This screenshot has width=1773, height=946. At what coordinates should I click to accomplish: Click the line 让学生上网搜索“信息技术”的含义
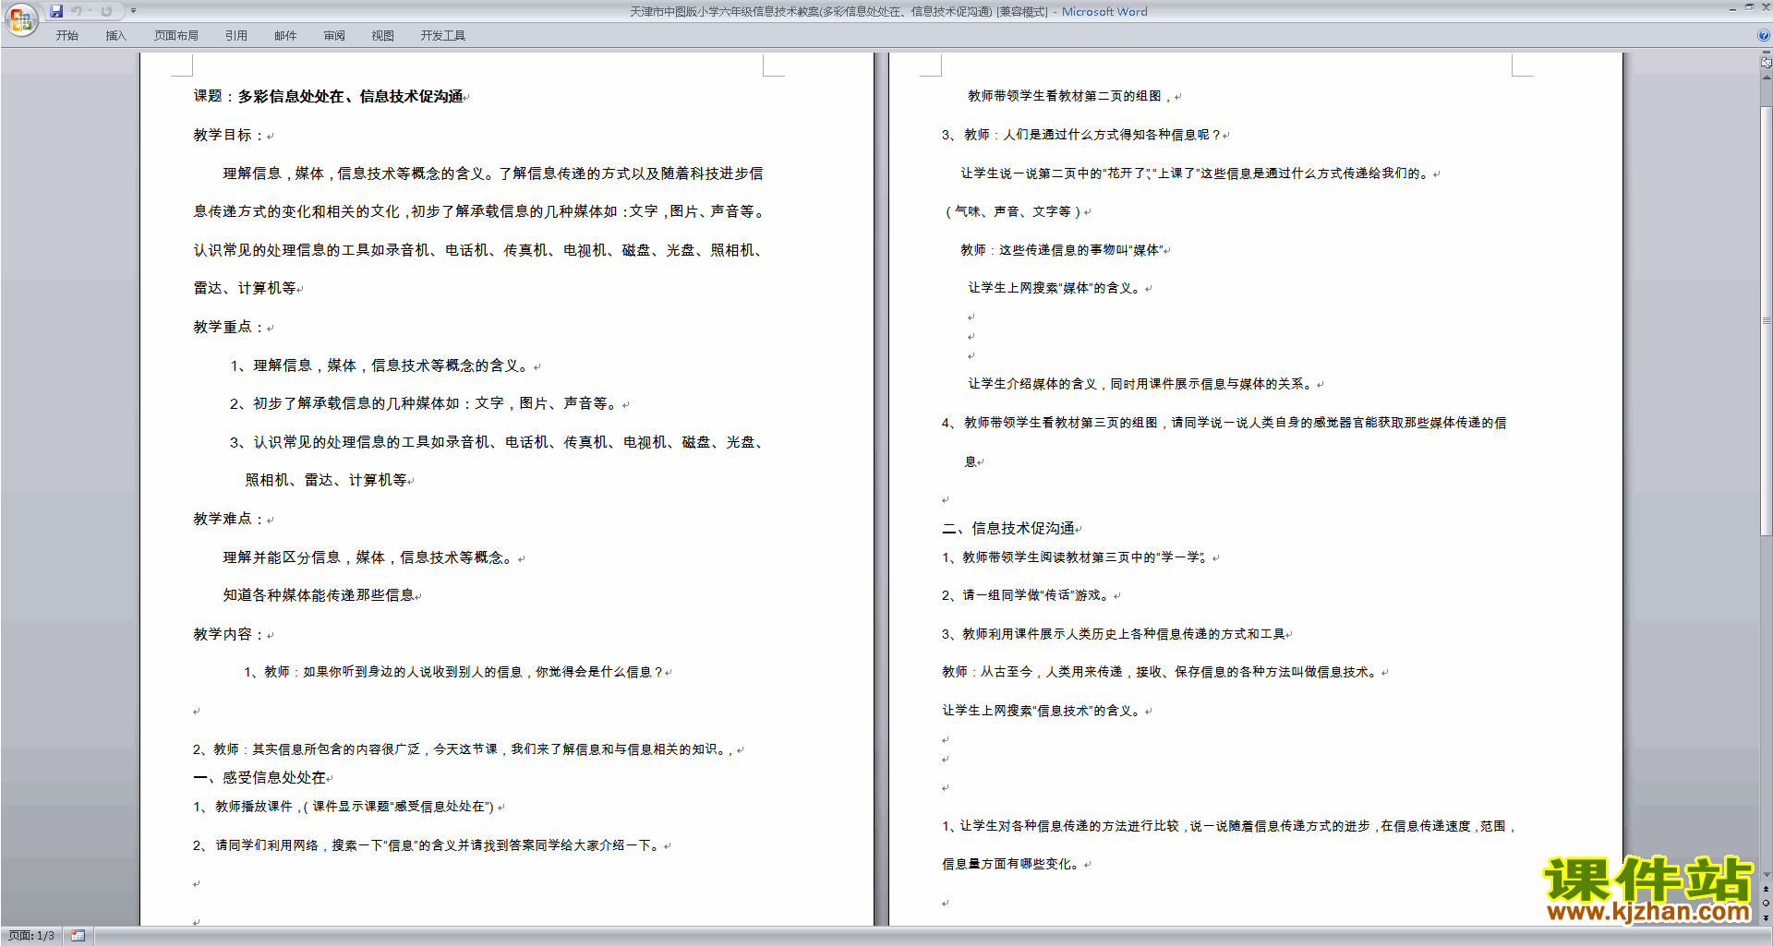[1043, 711]
